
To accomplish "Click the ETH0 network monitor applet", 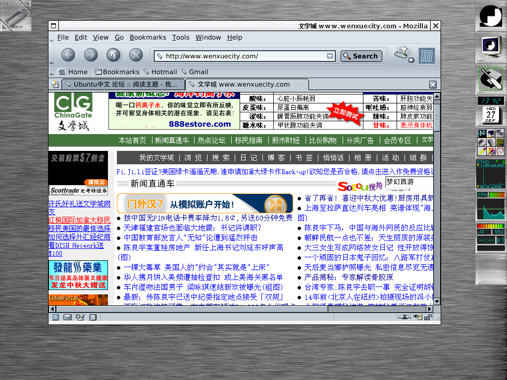I will 491,174.
